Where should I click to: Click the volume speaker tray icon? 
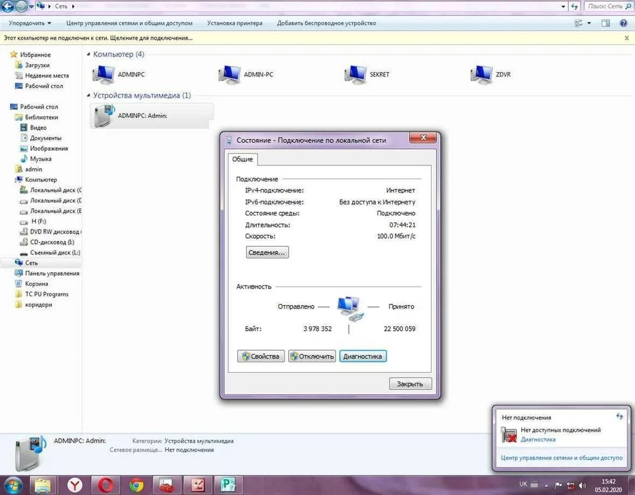(582, 485)
